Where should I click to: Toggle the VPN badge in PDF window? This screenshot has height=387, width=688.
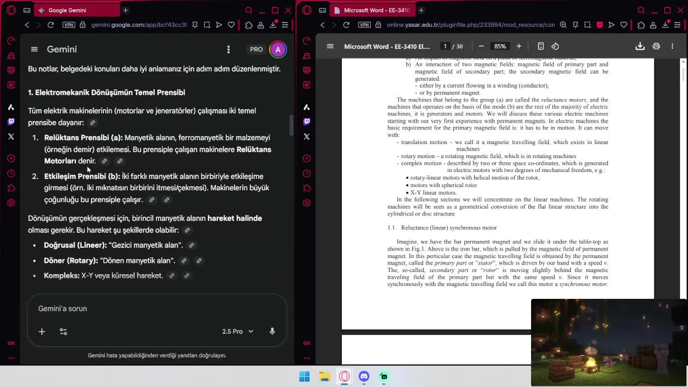click(364, 25)
